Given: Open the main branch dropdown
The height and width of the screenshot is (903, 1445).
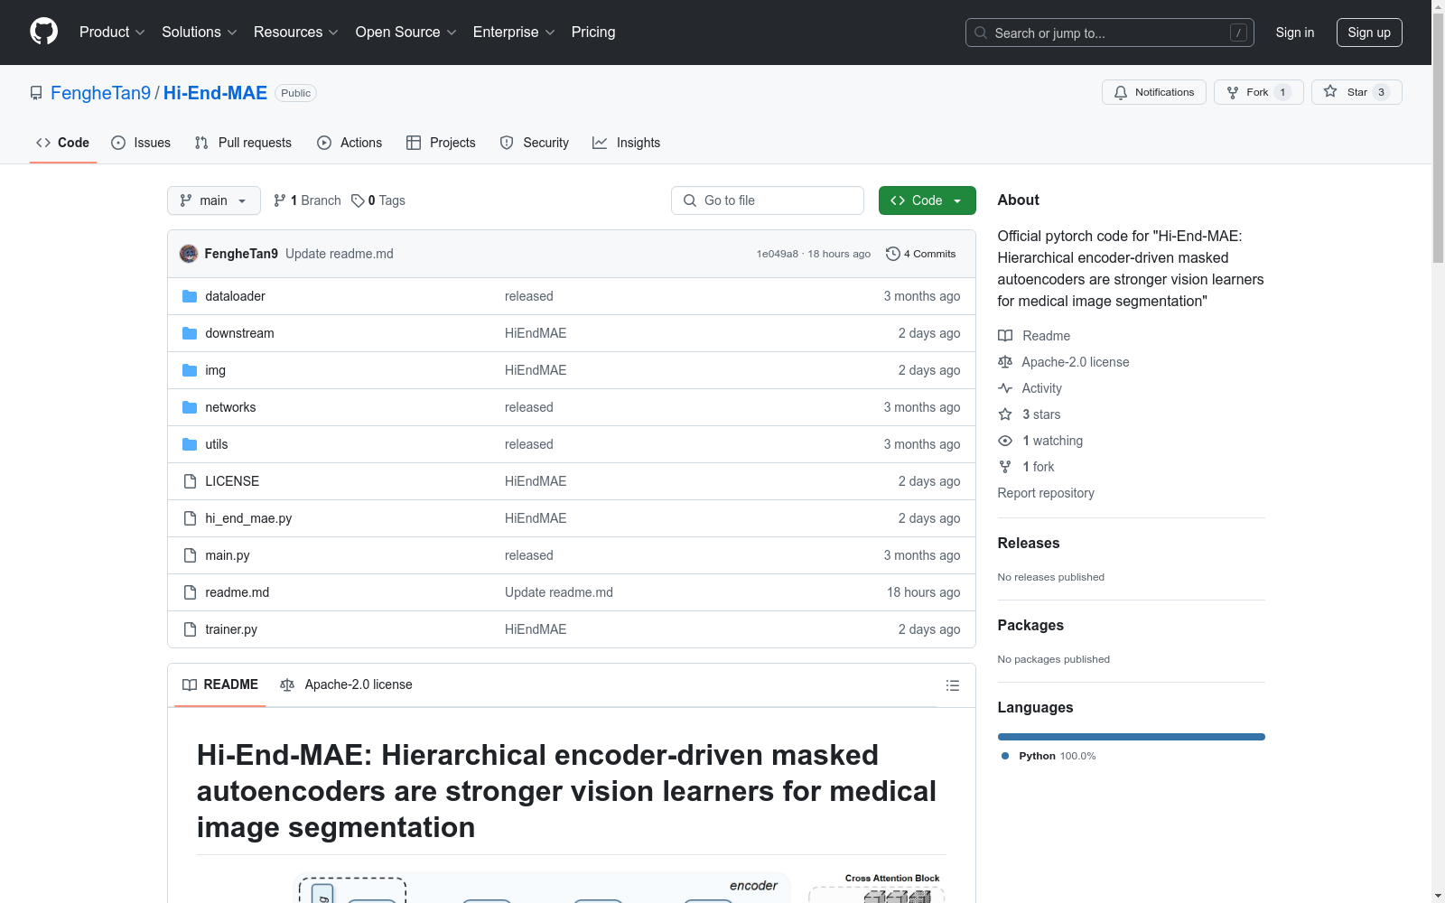Looking at the screenshot, I should point(213,200).
